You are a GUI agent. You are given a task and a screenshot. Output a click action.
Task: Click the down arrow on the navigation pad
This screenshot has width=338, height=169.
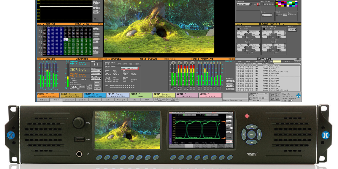(x=251, y=142)
